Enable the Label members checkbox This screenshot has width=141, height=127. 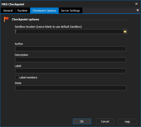[x=17, y=77]
